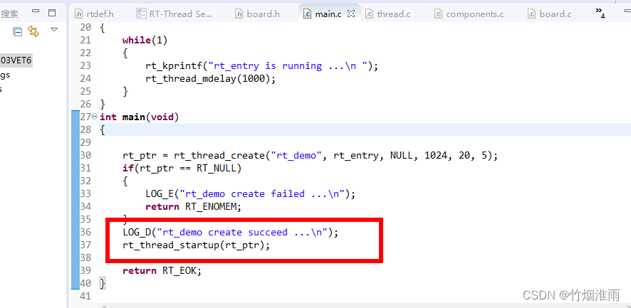Screen dimensions: 631x308
Task: Switch to the thread.c tab
Action: (x=388, y=14)
